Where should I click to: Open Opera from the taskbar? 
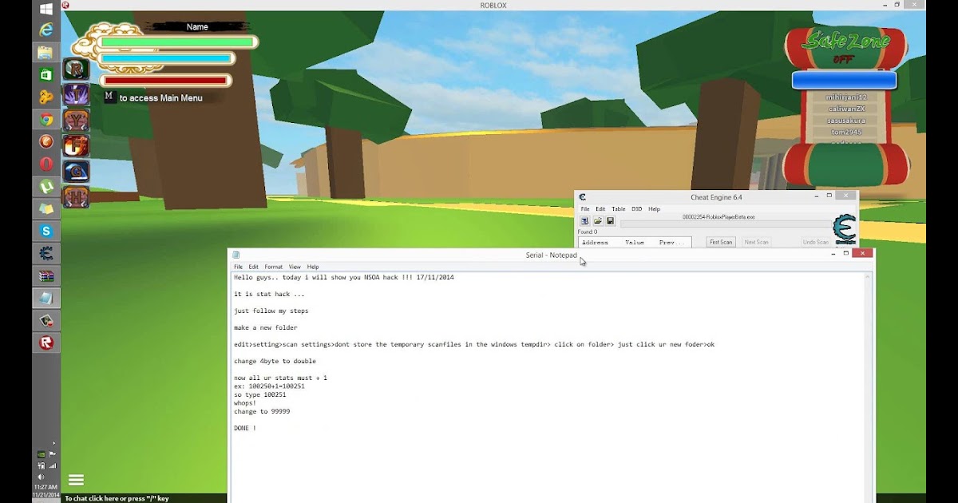point(46,164)
